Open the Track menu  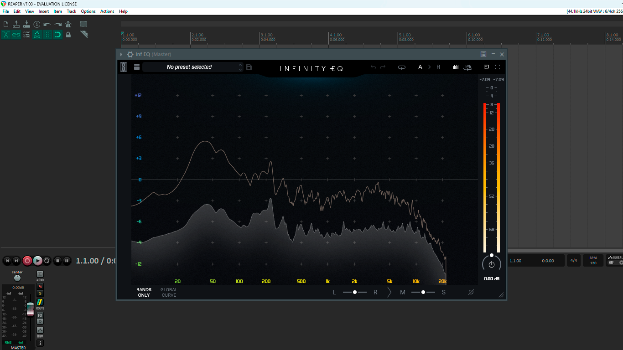72,11
